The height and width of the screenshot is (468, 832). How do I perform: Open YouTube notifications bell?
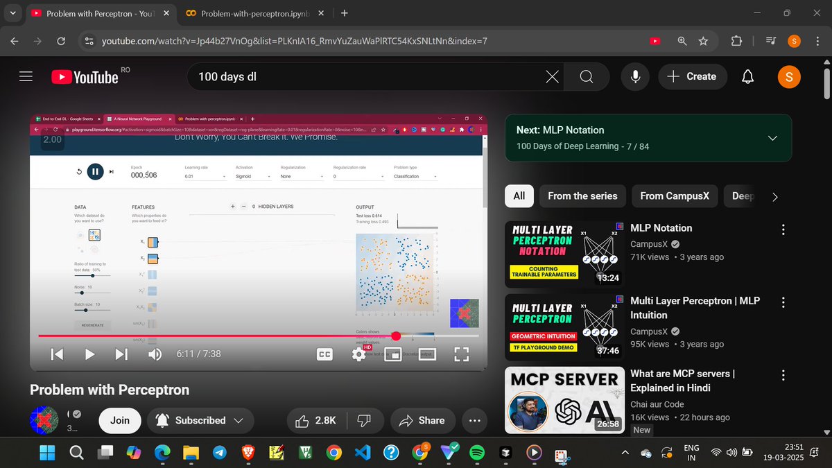click(x=747, y=76)
